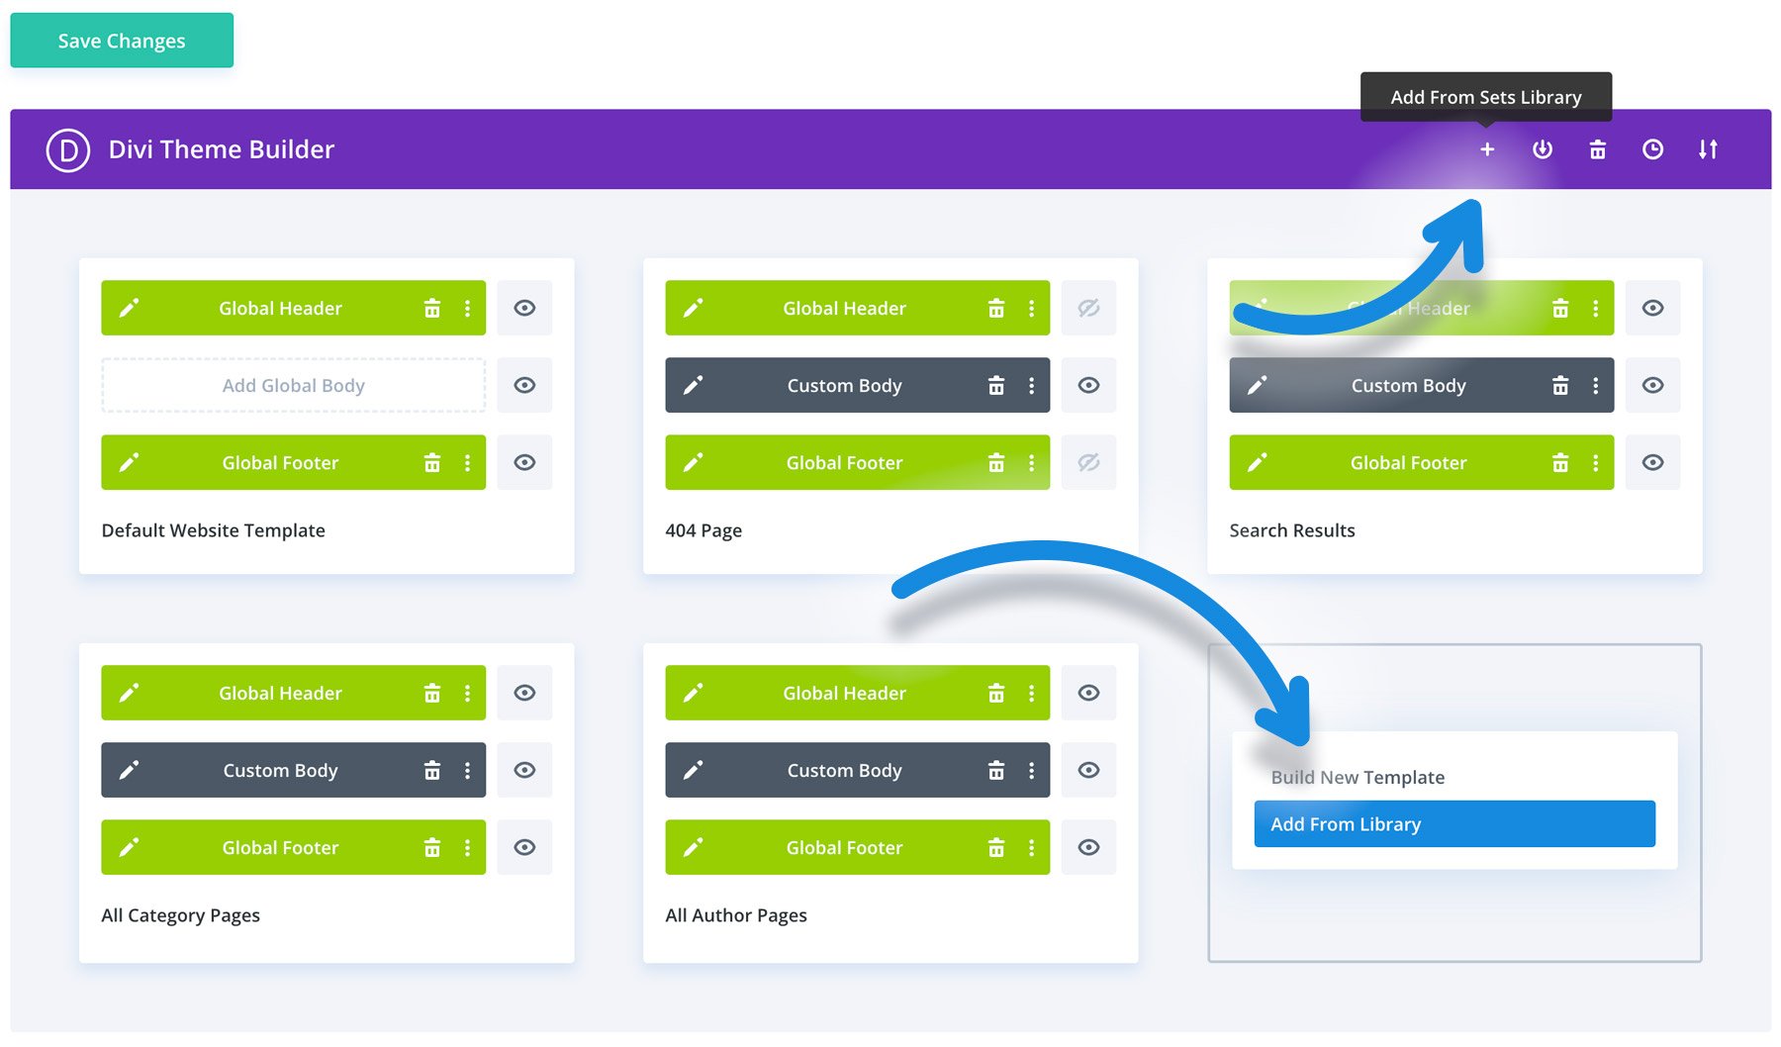The height and width of the screenshot is (1047, 1781).
Task: Toggle Global Footer visibility in Default Website Template
Action: (x=524, y=462)
